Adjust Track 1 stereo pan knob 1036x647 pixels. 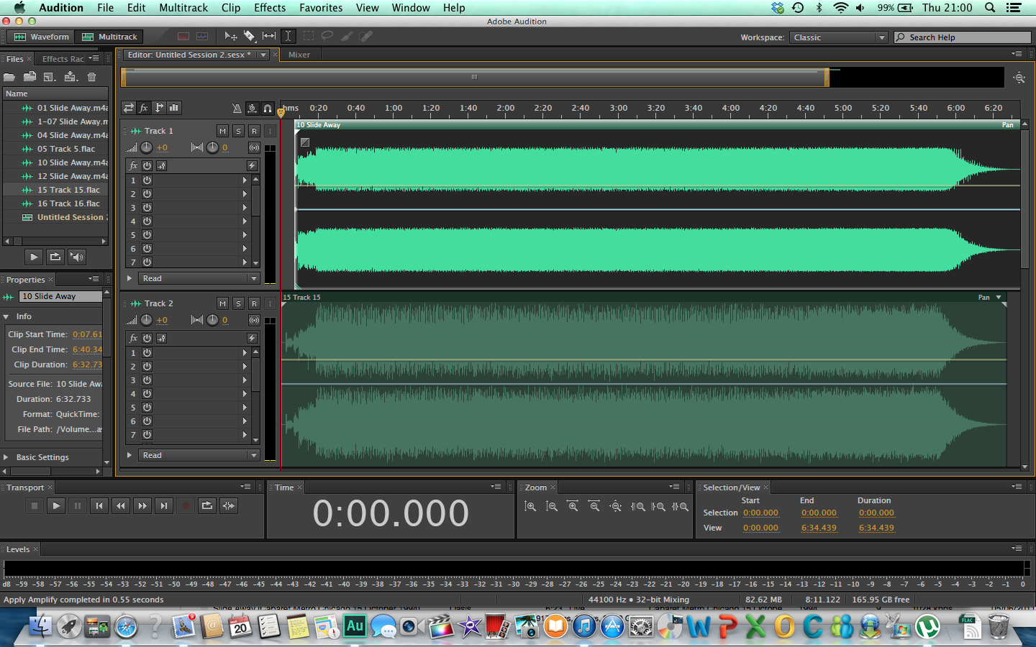(x=212, y=147)
